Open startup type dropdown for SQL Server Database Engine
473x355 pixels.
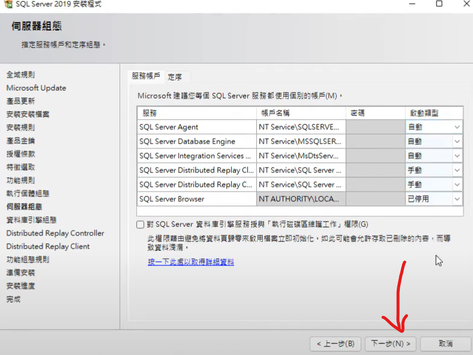point(457,141)
